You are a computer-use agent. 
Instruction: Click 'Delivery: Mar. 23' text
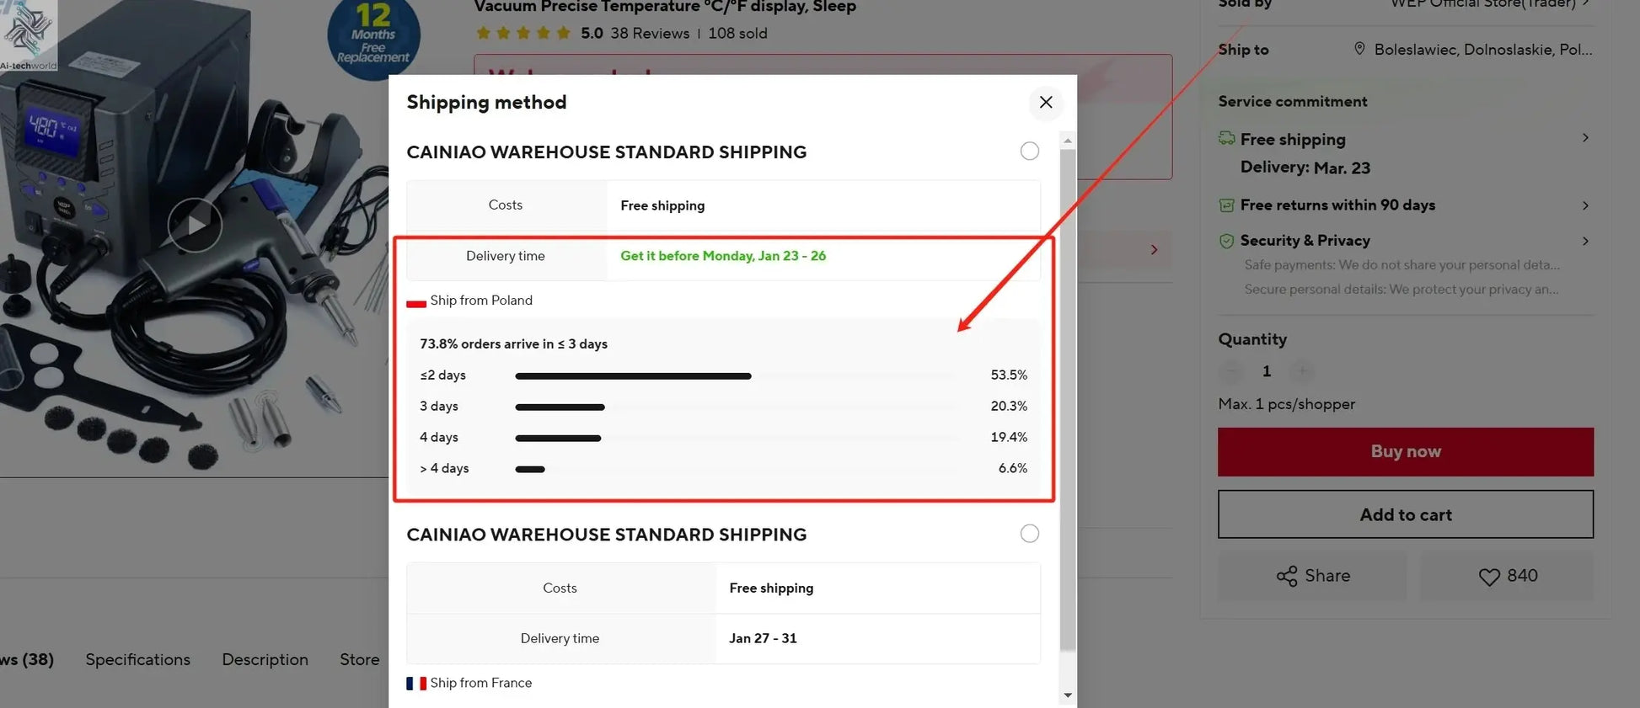[x=1305, y=168]
